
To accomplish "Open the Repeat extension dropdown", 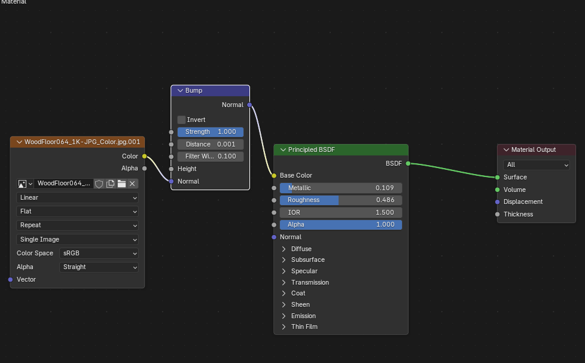I will tap(77, 225).
